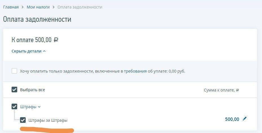Uncheck the 'Штрафы за Штрафы' checkbox
Screen dimensions: 262x133
[23, 120]
